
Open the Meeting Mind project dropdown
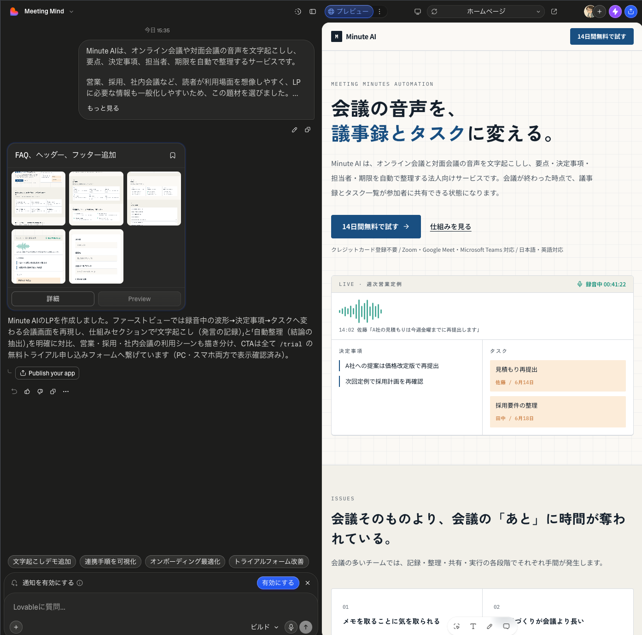click(x=48, y=12)
